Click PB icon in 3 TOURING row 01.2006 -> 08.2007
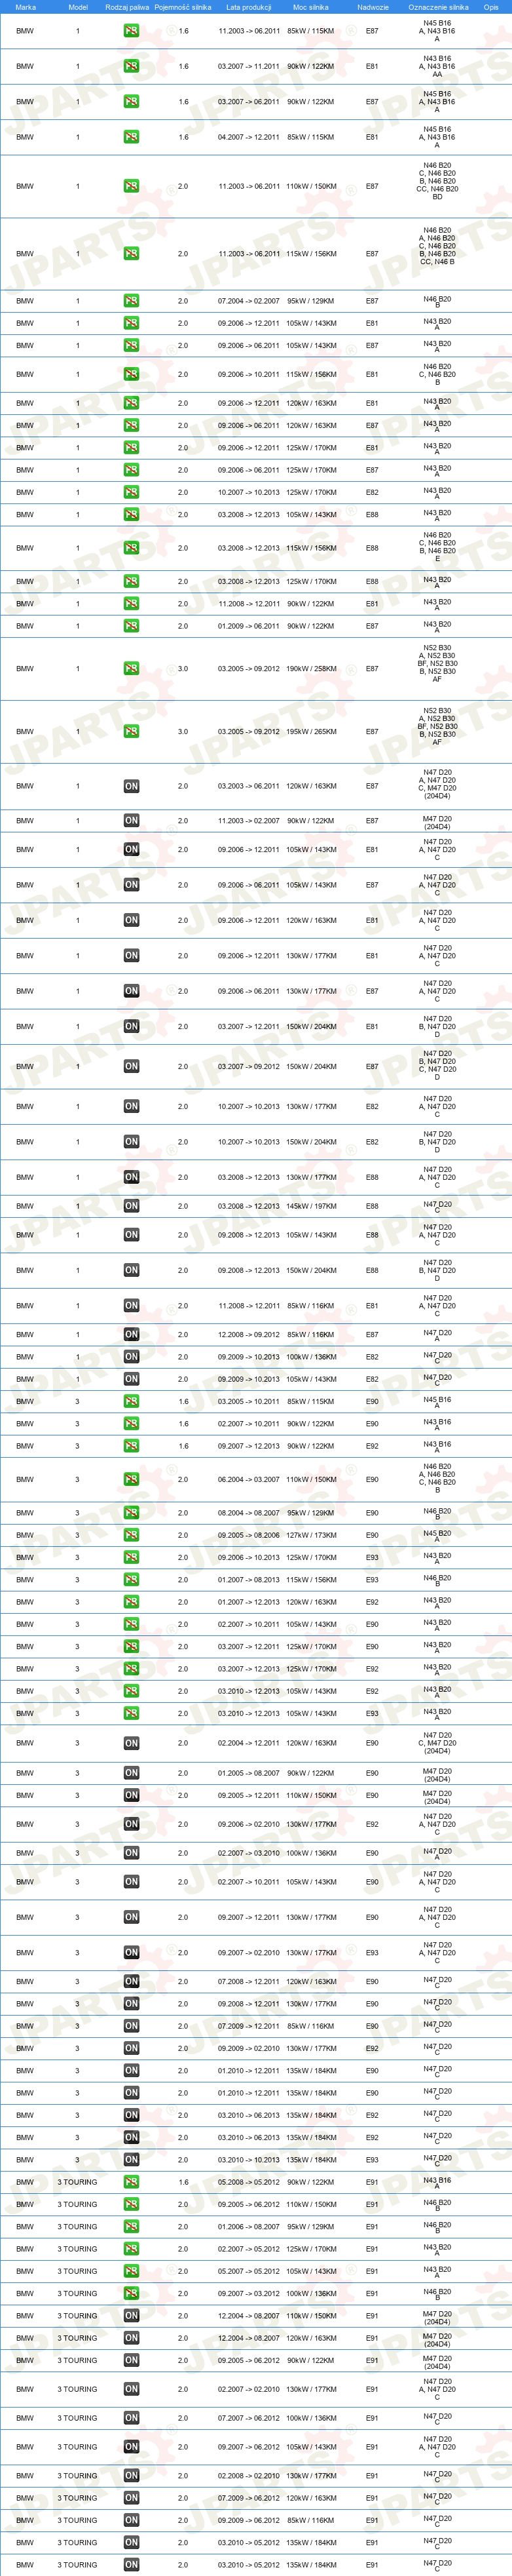 pos(131,2227)
